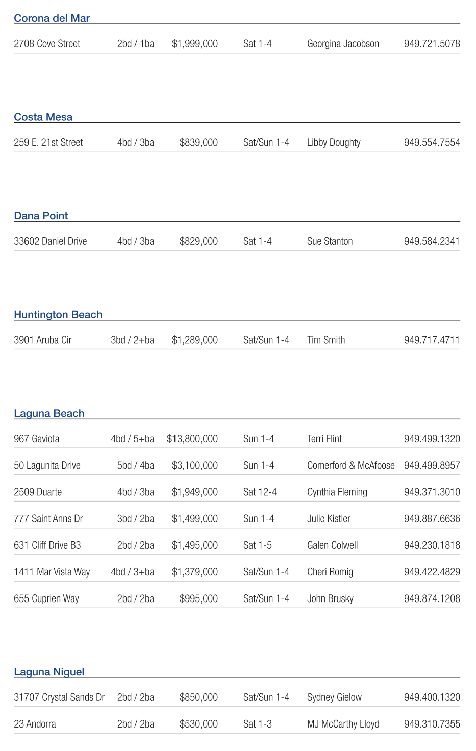Open the Costa Mesa section heading
The image size is (476, 751).
43,117
